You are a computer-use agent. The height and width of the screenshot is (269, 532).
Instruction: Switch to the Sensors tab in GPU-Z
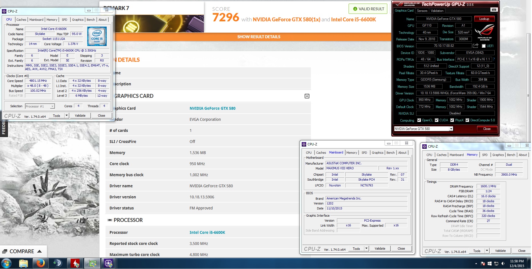click(422, 11)
